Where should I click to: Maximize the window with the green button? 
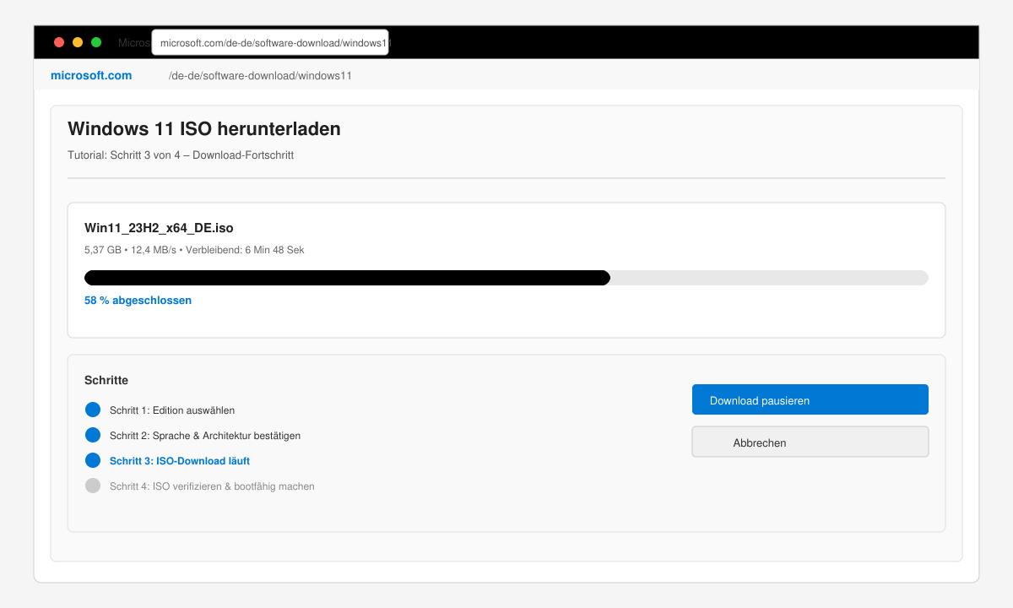pos(96,42)
